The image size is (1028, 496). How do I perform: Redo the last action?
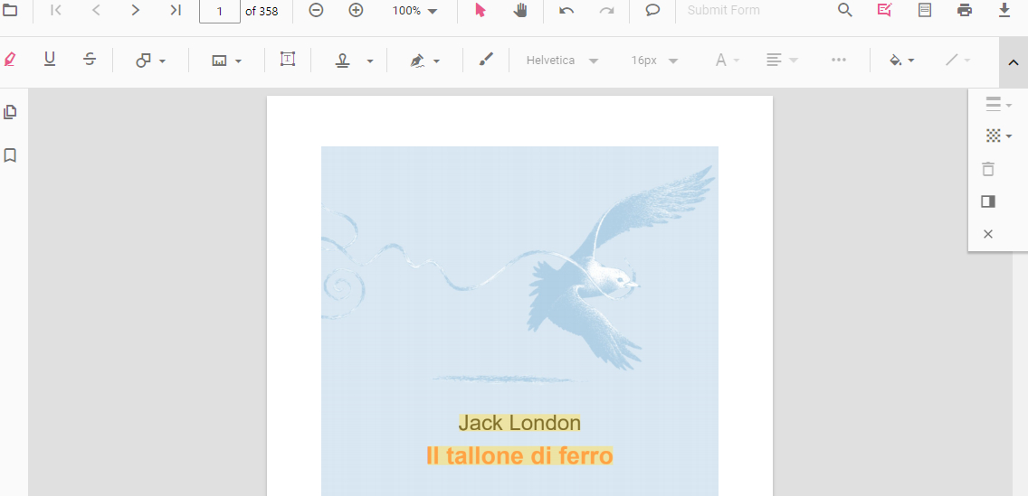[607, 11]
